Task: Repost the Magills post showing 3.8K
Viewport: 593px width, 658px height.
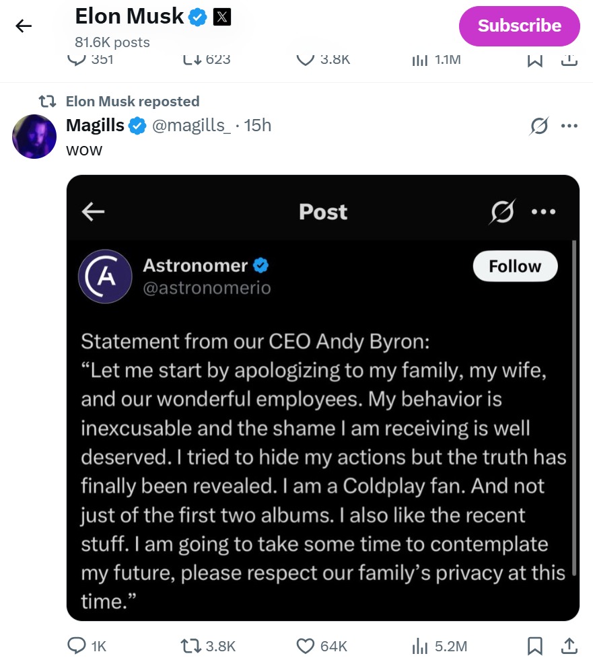Action: 191,645
